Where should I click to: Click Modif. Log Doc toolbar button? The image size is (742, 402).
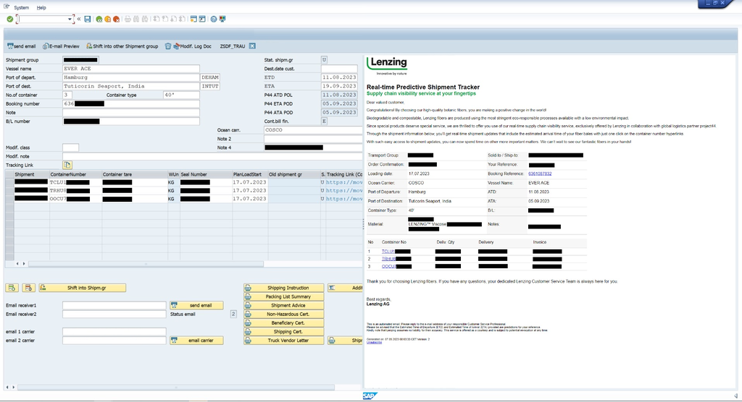pyautogui.click(x=192, y=46)
